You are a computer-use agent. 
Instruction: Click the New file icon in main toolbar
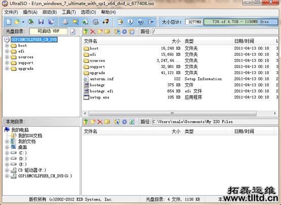[x=9, y=22]
